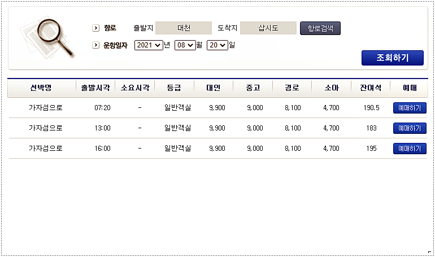
Task: Click remaining seats value 183
Action: click(372, 128)
